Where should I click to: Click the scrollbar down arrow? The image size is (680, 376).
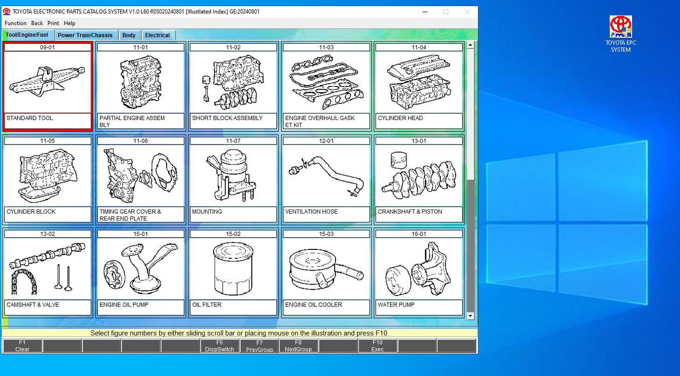click(470, 316)
